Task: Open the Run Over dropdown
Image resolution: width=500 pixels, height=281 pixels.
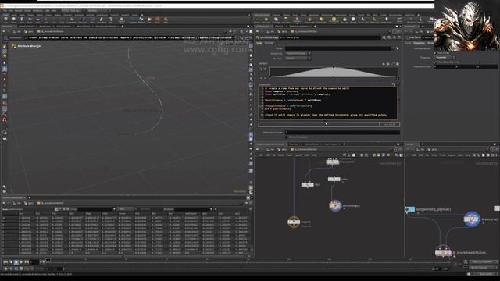Action: click(x=298, y=59)
